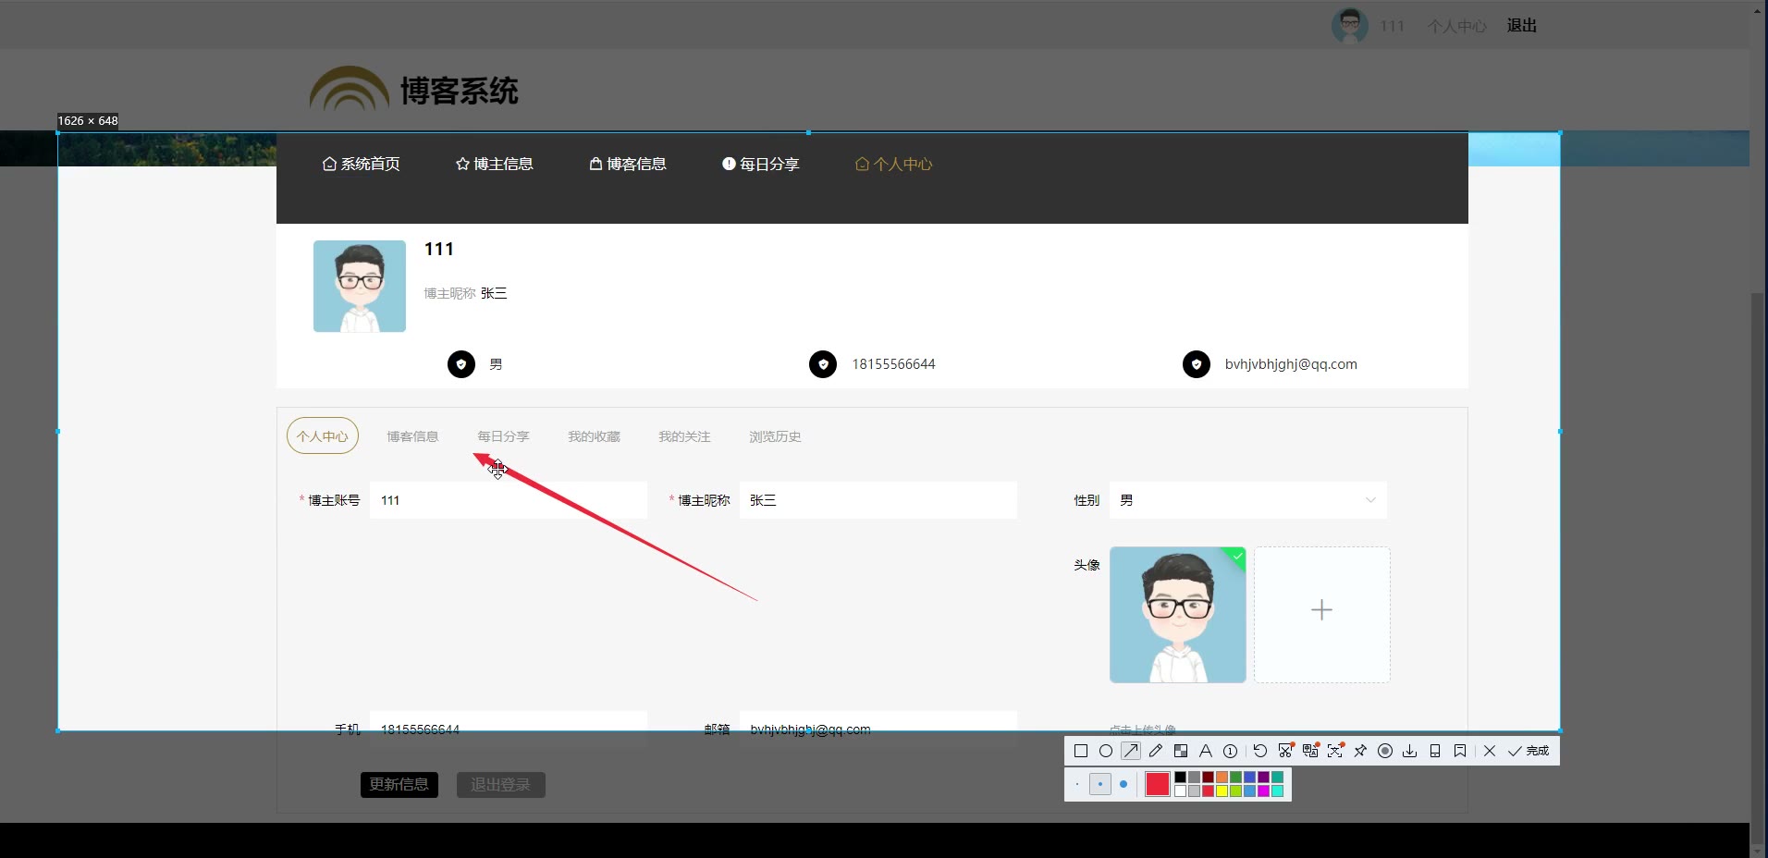The height and width of the screenshot is (858, 1768).
Task: Click the shield icon beside phone number
Action: click(x=823, y=364)
